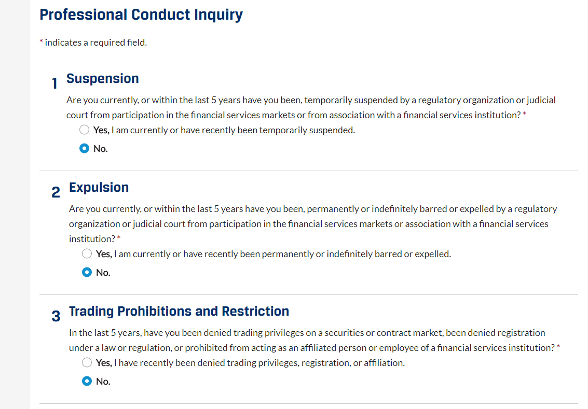The image size is (588, 409).
Task: Click the Trading Prohibitions and Restriction heading
Action: point(179,311)
